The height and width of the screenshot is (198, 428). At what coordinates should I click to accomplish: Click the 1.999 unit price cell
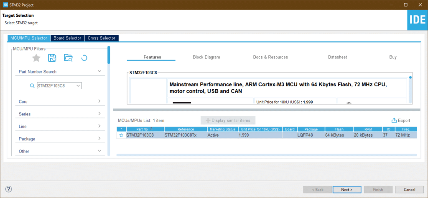[x=260, y=135]
